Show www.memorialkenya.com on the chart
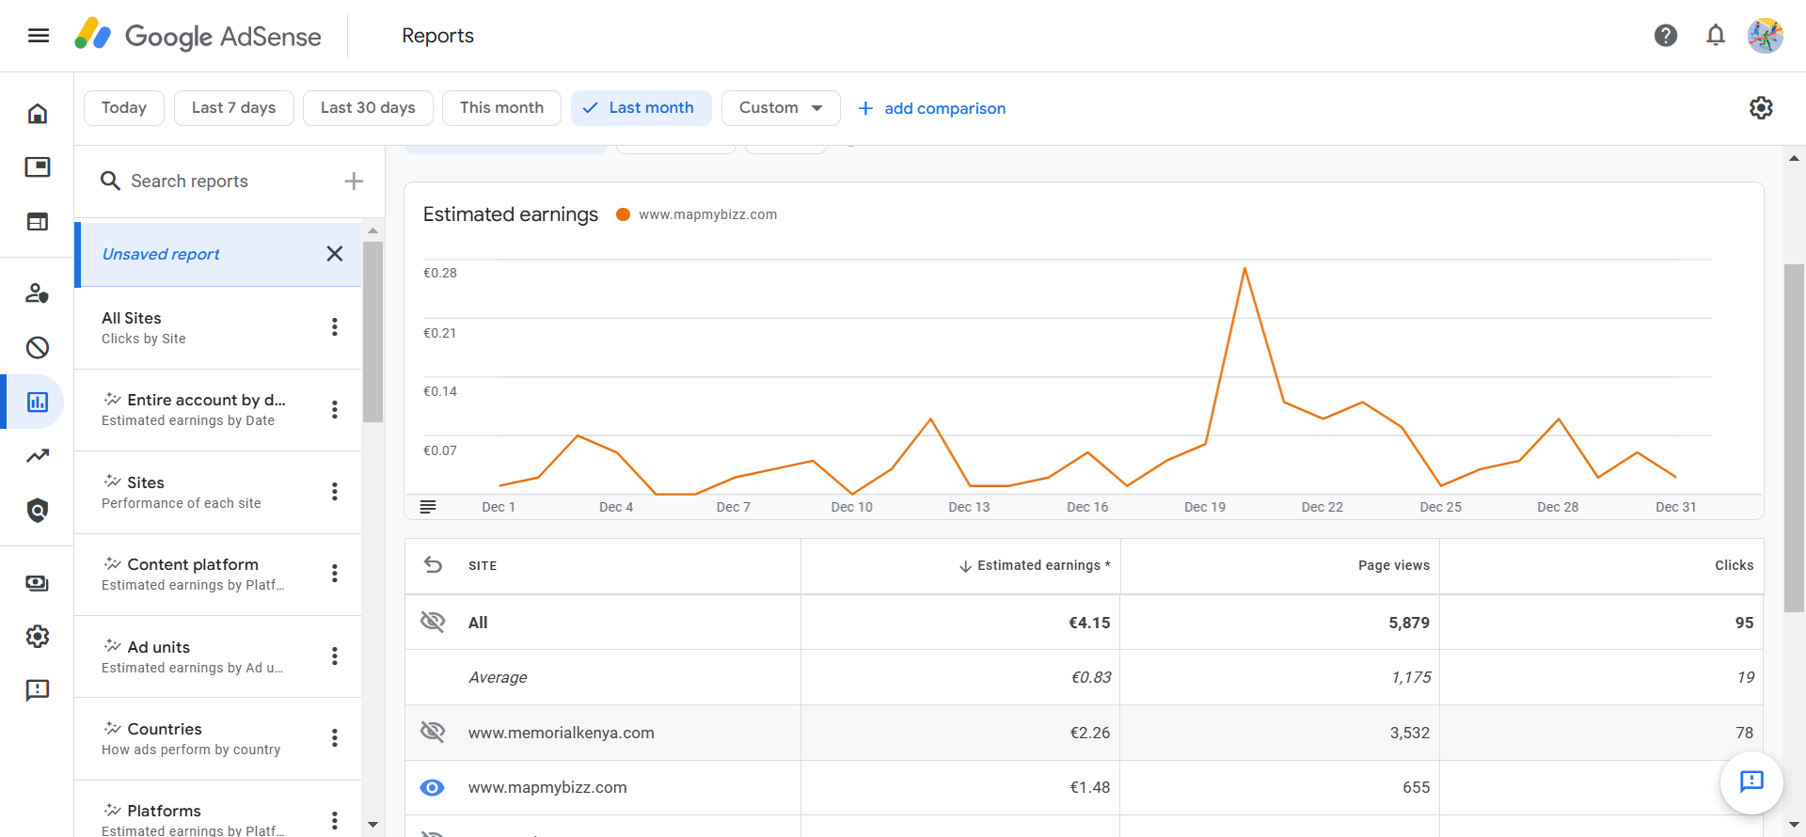The height and width of the screenshot is (837, 1806). point(433,732)
